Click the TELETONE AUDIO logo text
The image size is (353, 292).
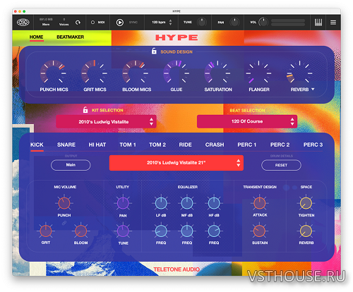(x=176, y=269)
